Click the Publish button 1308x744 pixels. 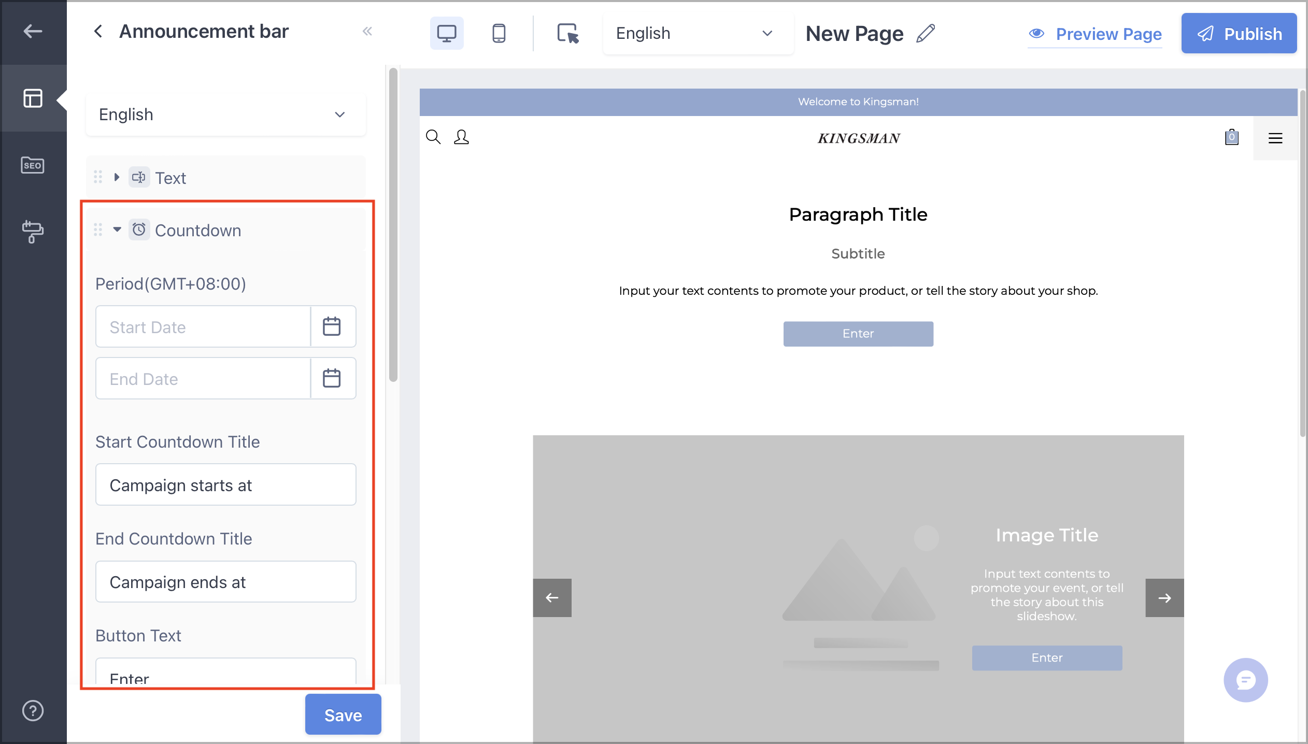coord(1239,34)
